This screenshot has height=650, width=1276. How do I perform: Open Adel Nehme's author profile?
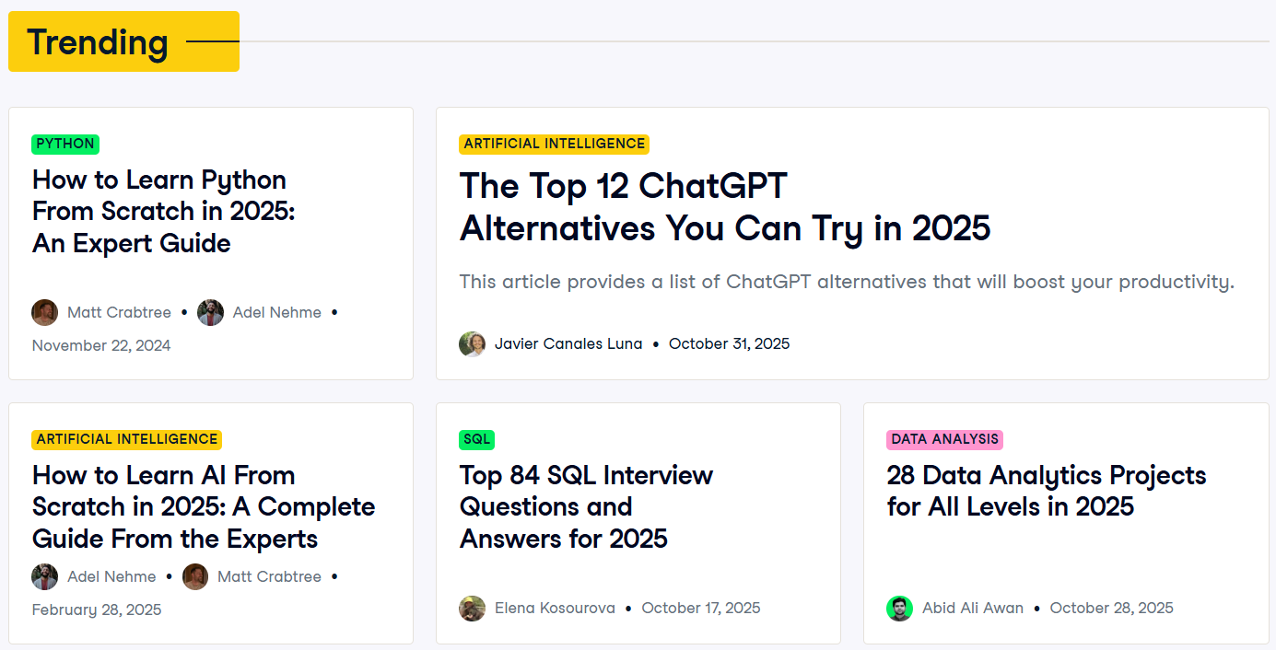pos(276,312)
